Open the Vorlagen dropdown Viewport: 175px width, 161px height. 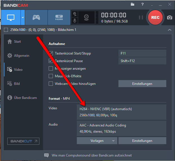[x=97, y=141]
